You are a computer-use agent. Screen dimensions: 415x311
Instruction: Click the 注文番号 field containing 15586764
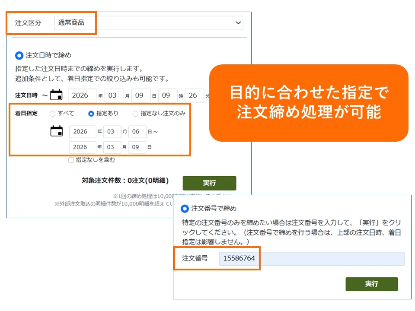[311, 259]
